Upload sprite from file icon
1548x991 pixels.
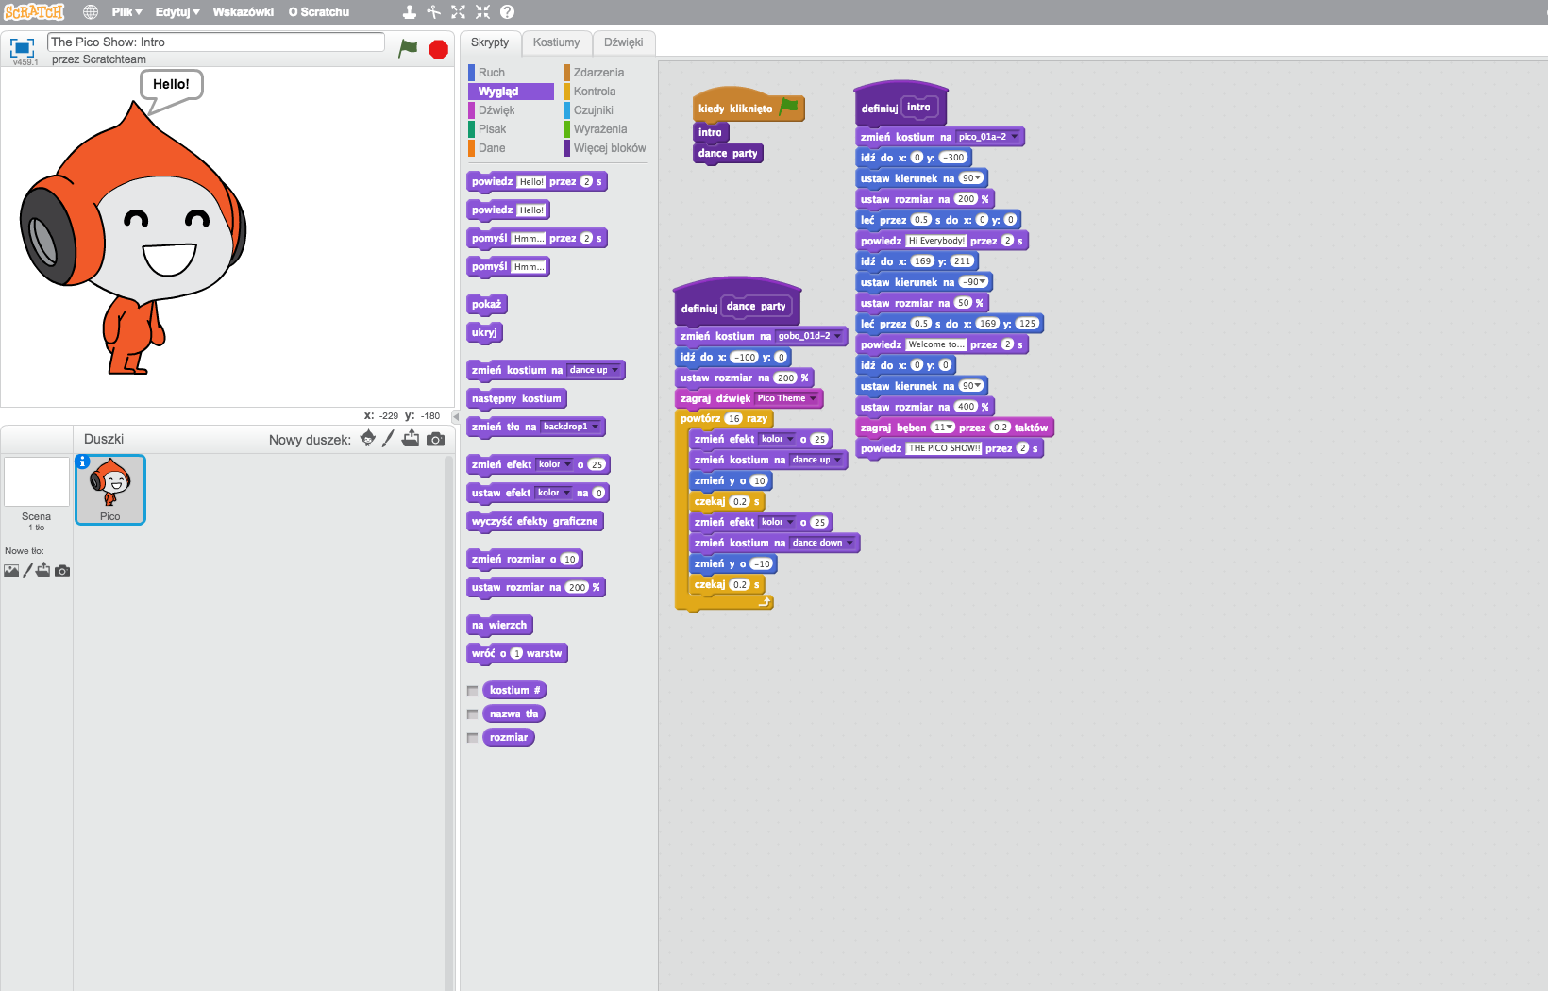tap(411, 438)
